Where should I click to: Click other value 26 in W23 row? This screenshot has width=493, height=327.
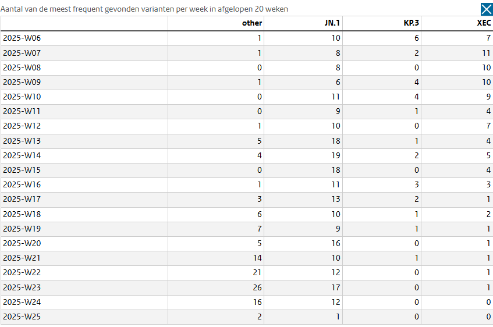[x=257, y=287]
